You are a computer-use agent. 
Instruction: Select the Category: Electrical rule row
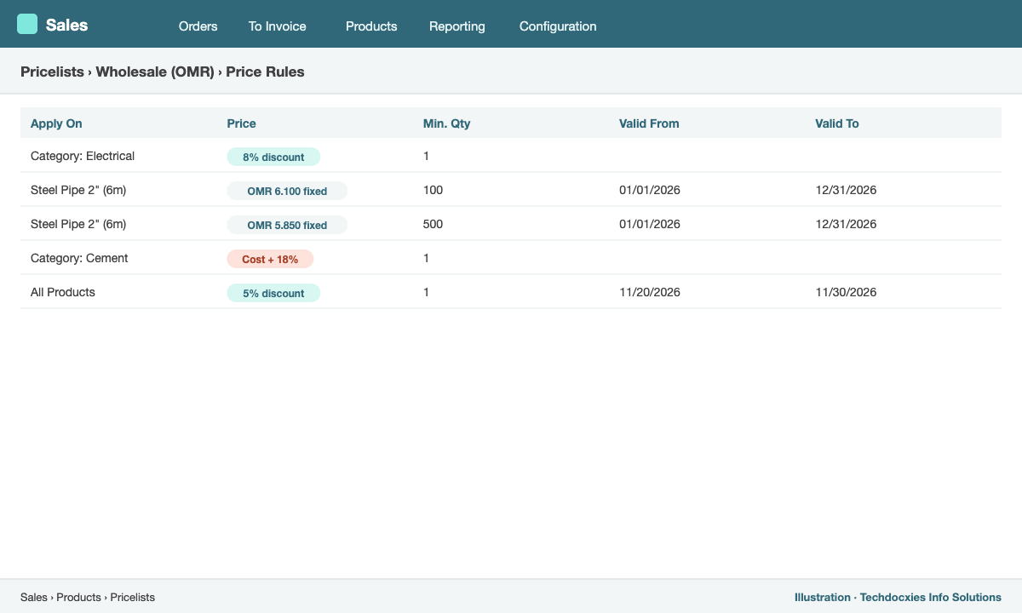pos(511,156)
